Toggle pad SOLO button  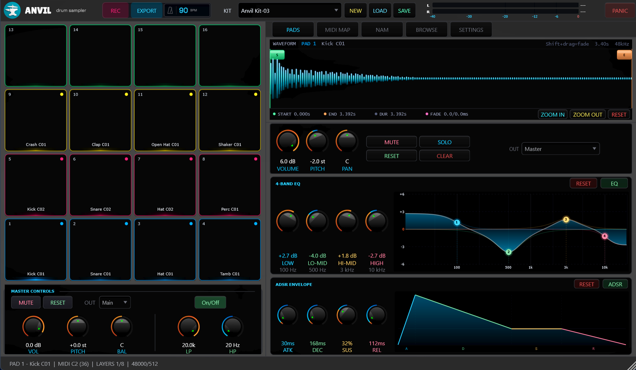click(444, 142)
